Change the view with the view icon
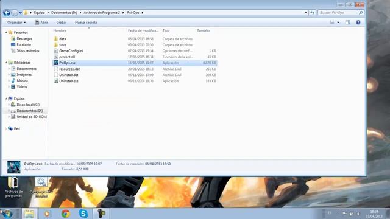 pyautogui.click(x=331, y=23)
